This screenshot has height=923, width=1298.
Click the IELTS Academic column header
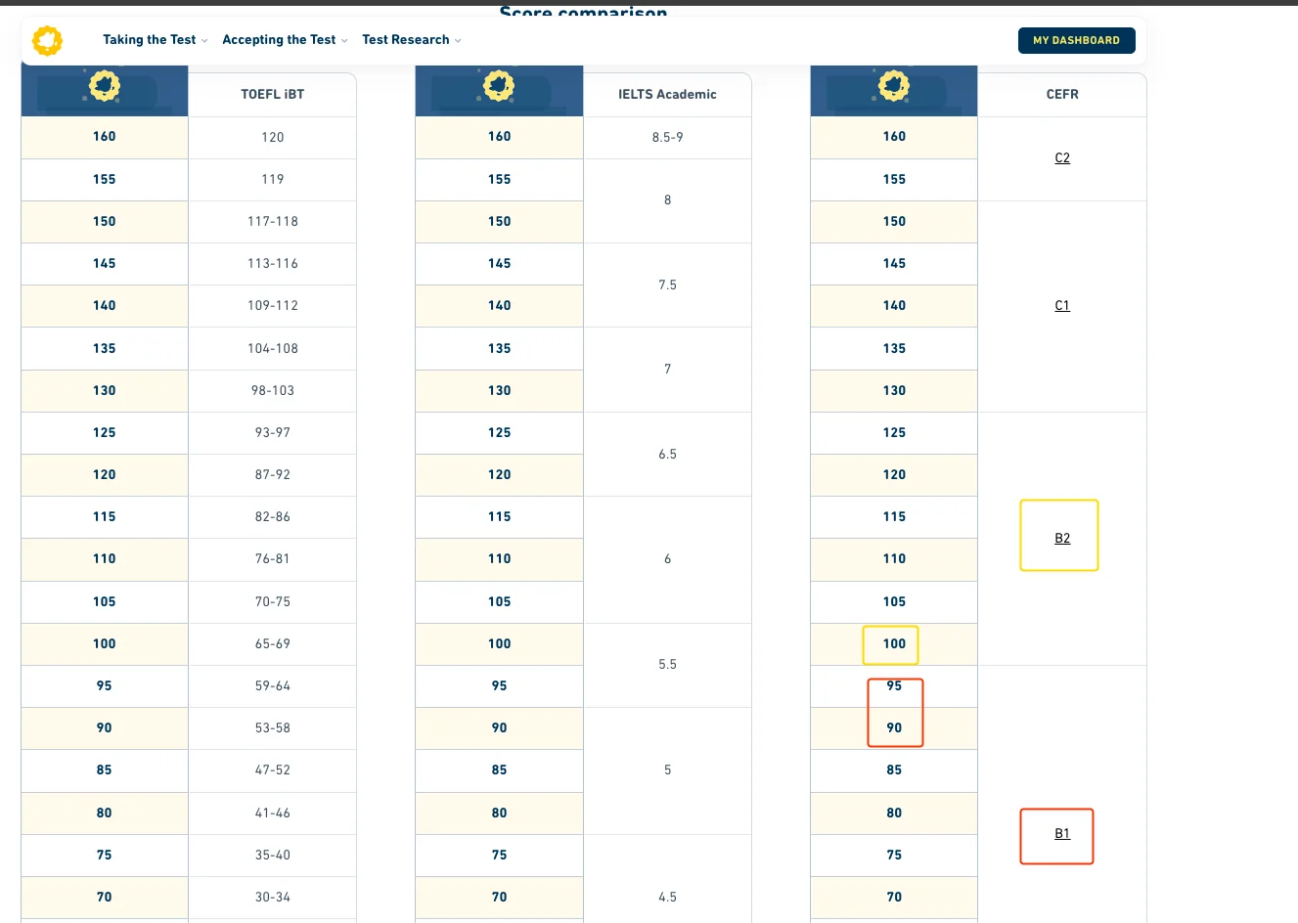point(667,95)
